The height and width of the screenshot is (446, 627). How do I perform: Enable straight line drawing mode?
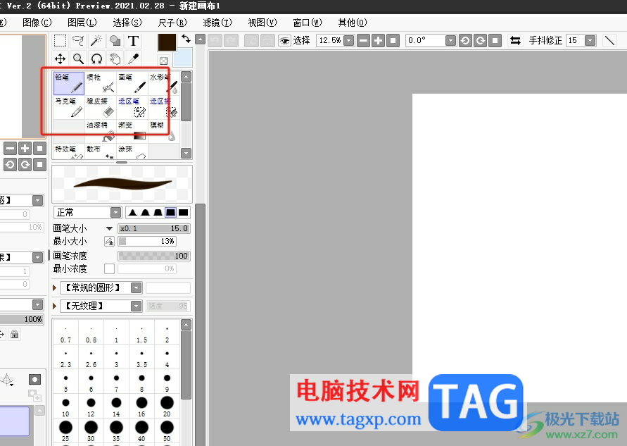point(609,40)
